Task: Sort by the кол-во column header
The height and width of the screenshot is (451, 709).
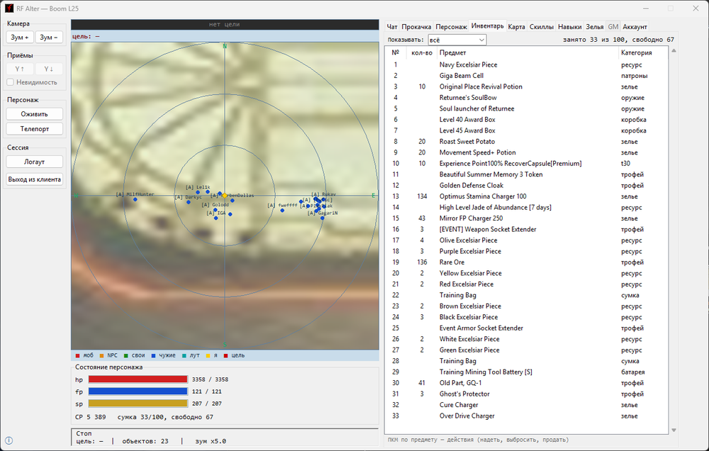Action: 421,52
